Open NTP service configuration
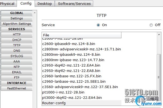 pos(17,67)
